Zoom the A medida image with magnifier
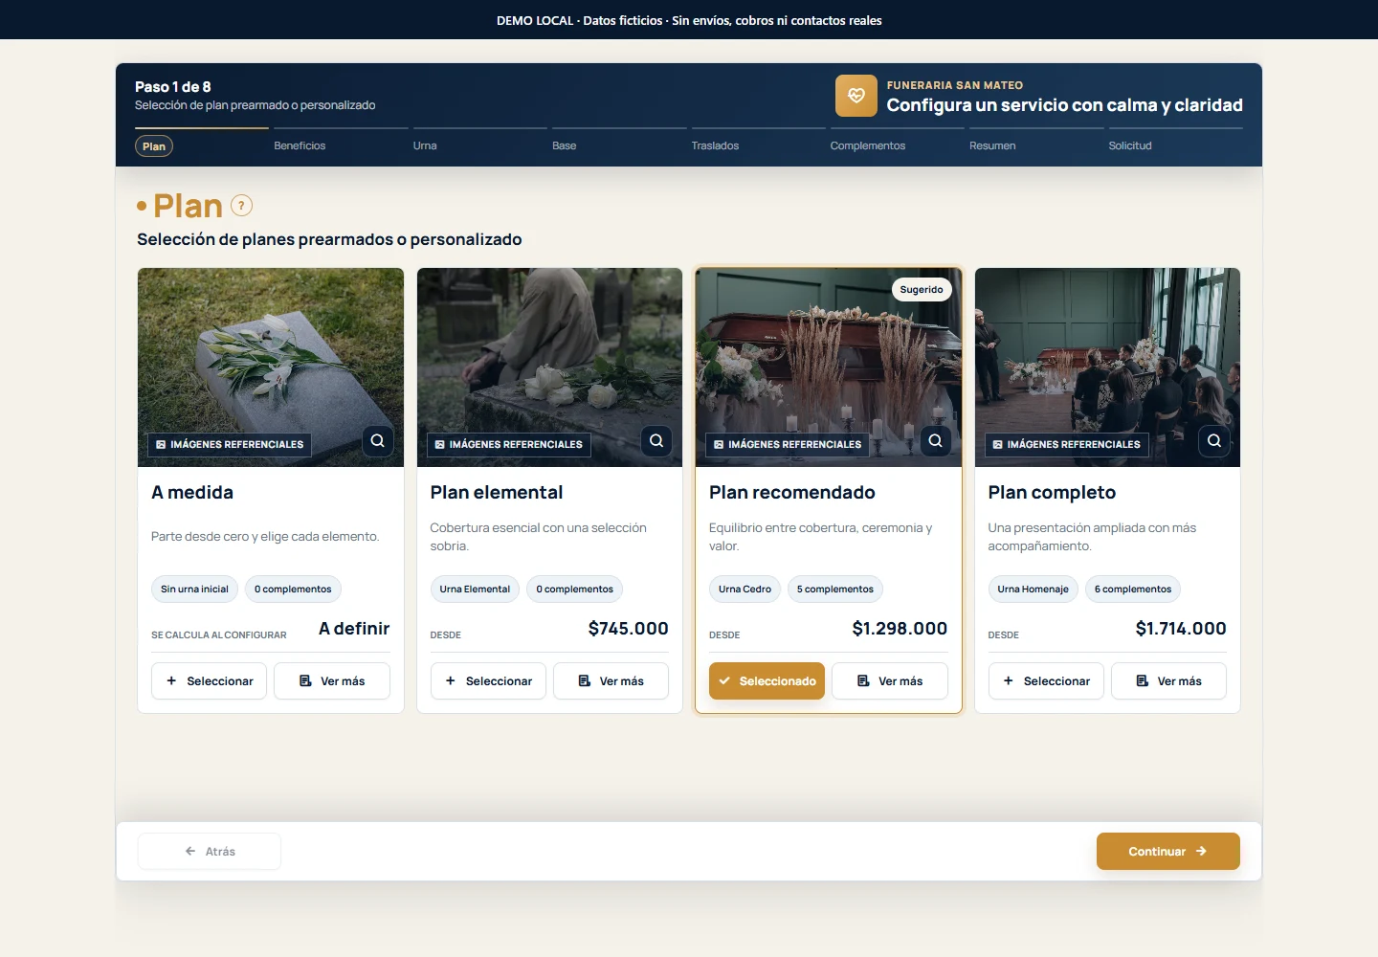This screenshot has width=1378, height=957. pyautogui.click(x=378, y=441)
